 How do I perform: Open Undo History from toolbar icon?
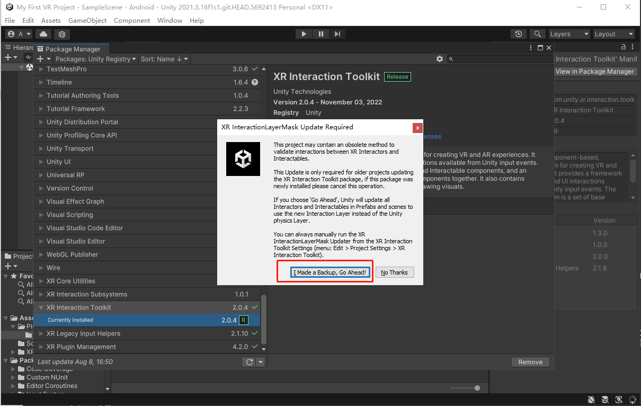(519, 34)
